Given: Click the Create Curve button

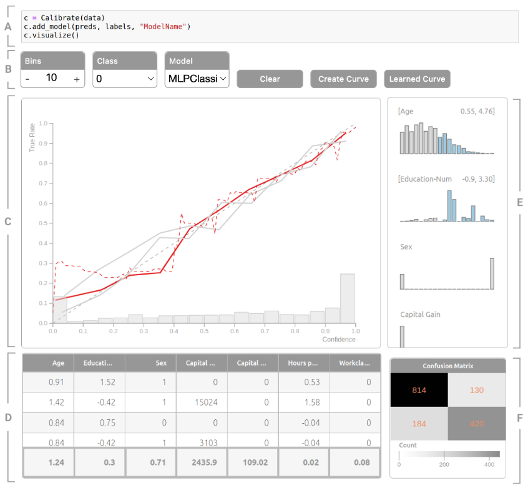Looking at the screenshot, I should (343, 79).
